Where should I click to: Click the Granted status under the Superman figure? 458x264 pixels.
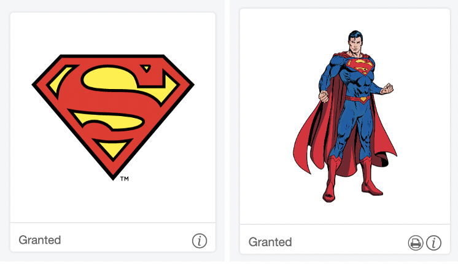point(270,242)
